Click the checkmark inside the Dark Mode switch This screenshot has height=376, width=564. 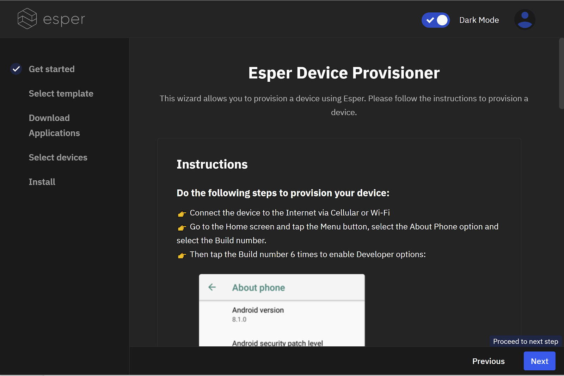tap(430, 20)
